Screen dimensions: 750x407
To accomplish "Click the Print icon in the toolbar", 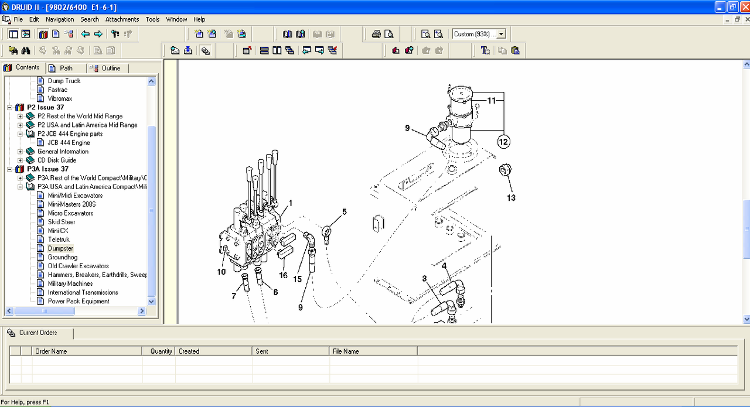I will [x=377, y=34].
